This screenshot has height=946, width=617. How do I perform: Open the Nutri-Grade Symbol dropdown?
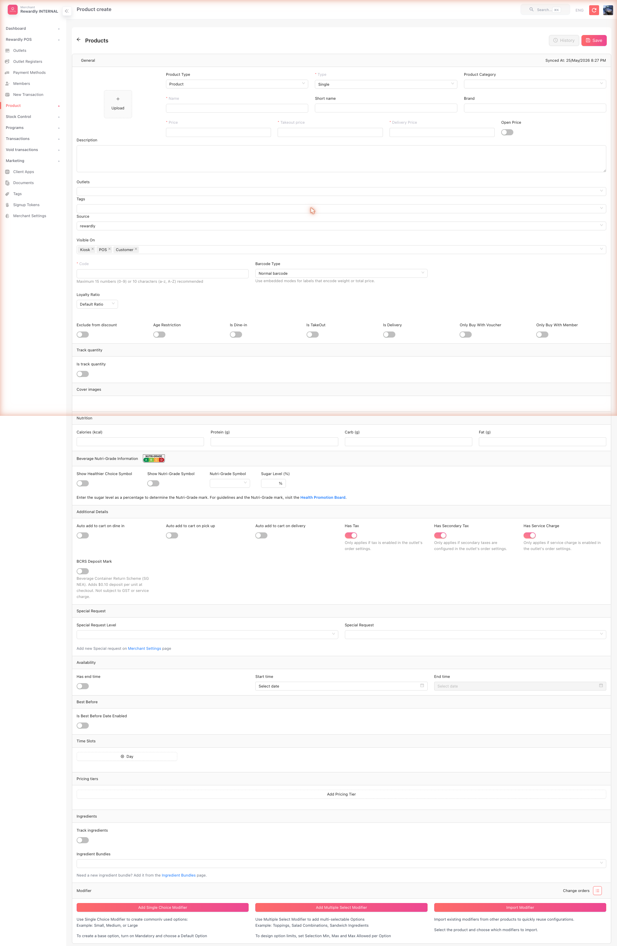[229, 483]
